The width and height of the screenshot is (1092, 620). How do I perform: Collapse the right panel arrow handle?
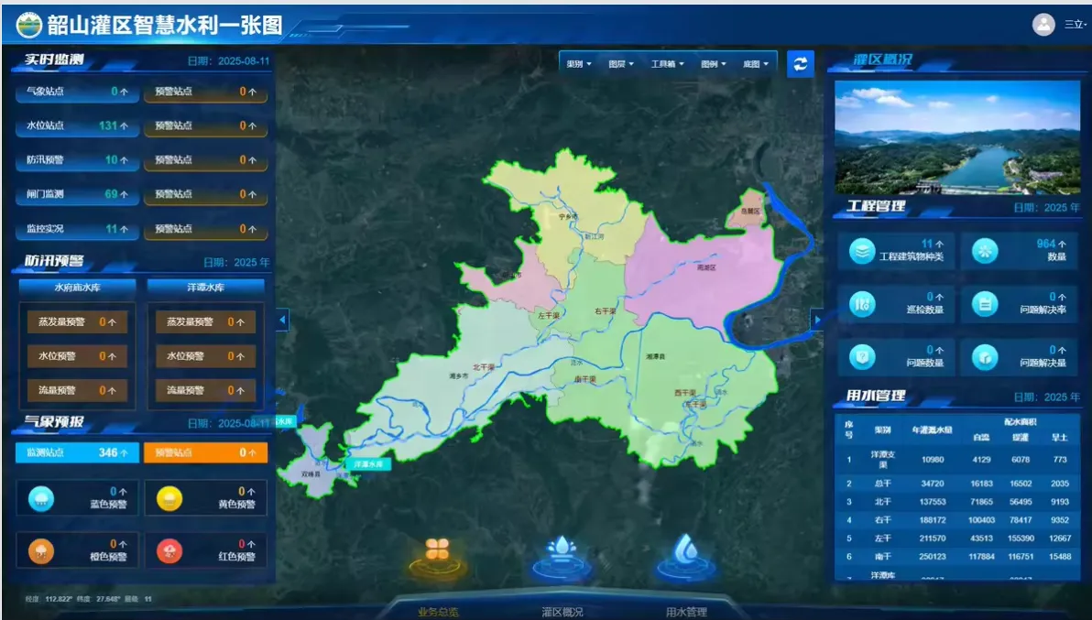tap(817, 321)
